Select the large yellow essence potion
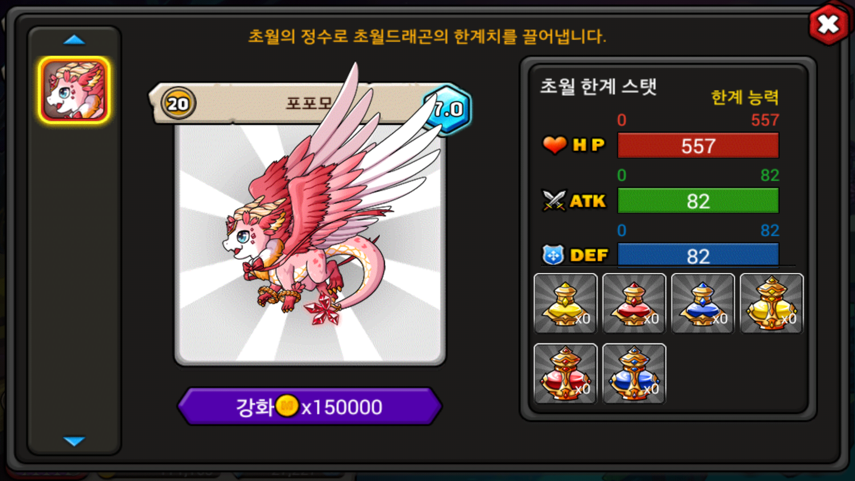The width and height of the screenshot is (855, 481). point(772,303)
